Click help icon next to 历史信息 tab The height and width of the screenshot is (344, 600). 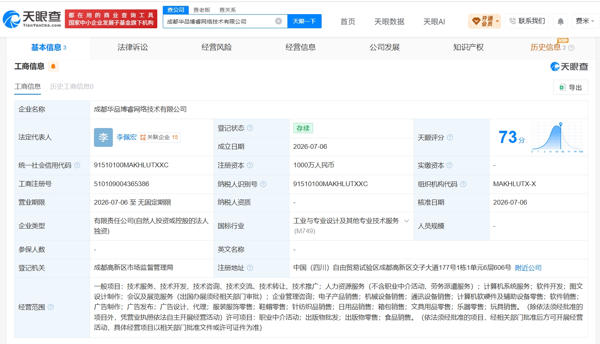(x=571, y=48)
